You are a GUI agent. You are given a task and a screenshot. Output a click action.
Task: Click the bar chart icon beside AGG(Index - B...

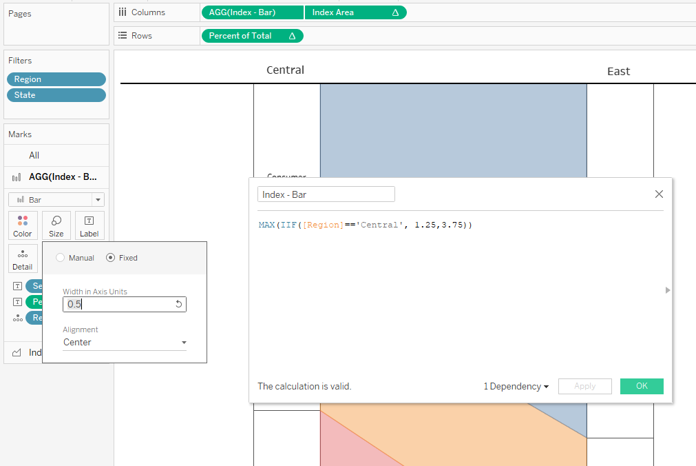tap(17, 177)
